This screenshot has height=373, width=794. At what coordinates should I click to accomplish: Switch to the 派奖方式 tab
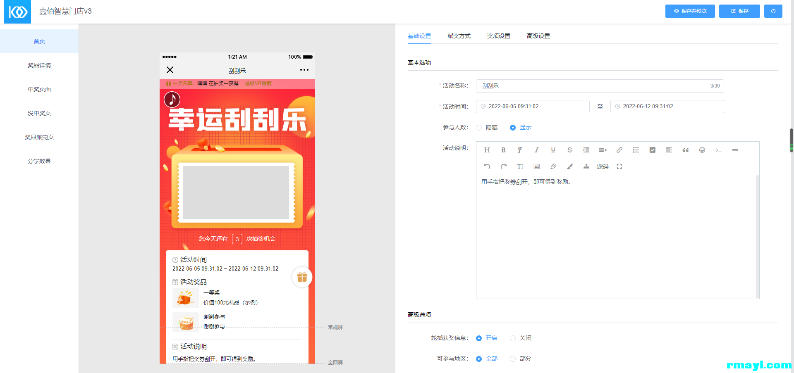coord(459,36)
